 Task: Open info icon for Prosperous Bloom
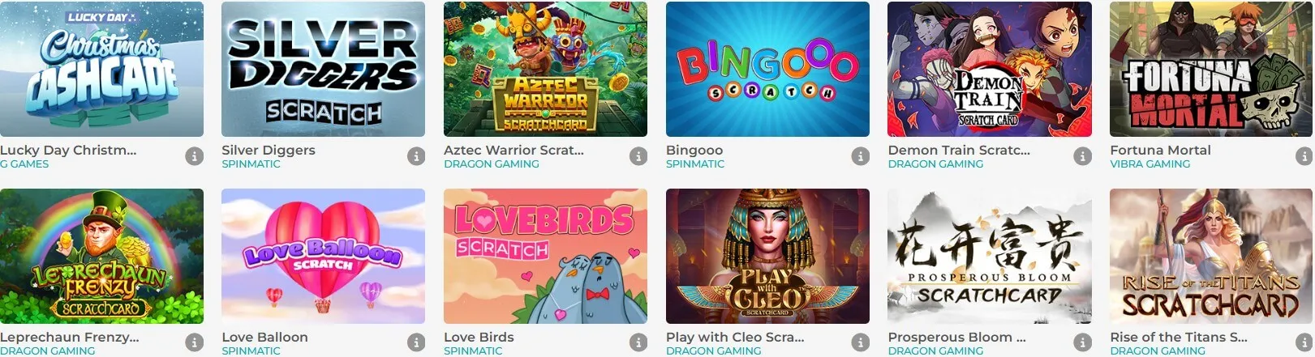coord(1082,343)
